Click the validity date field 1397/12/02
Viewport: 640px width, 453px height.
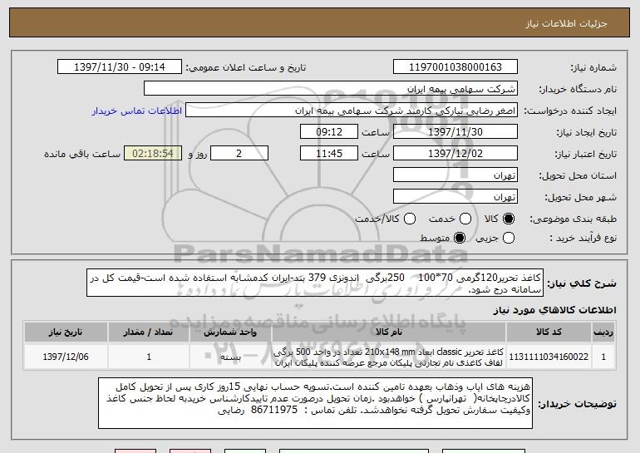pyautogui.click(x=455, y=154)
